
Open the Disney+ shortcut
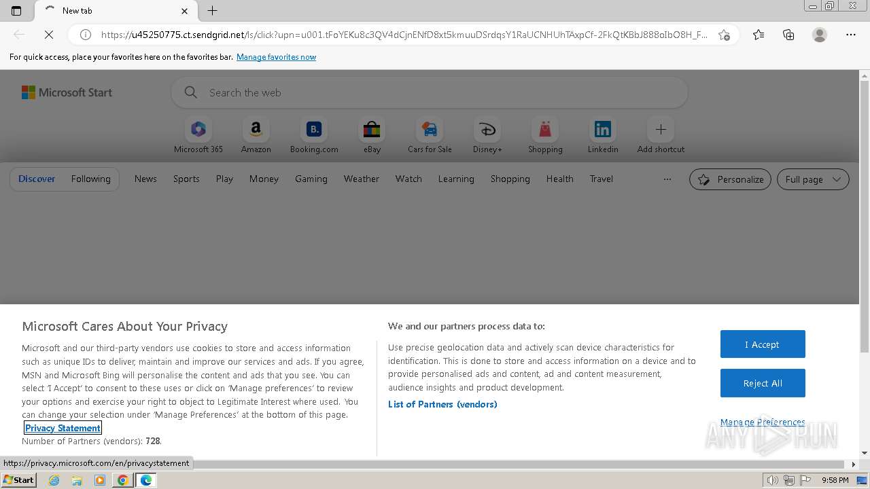click(x=487, y=136)
